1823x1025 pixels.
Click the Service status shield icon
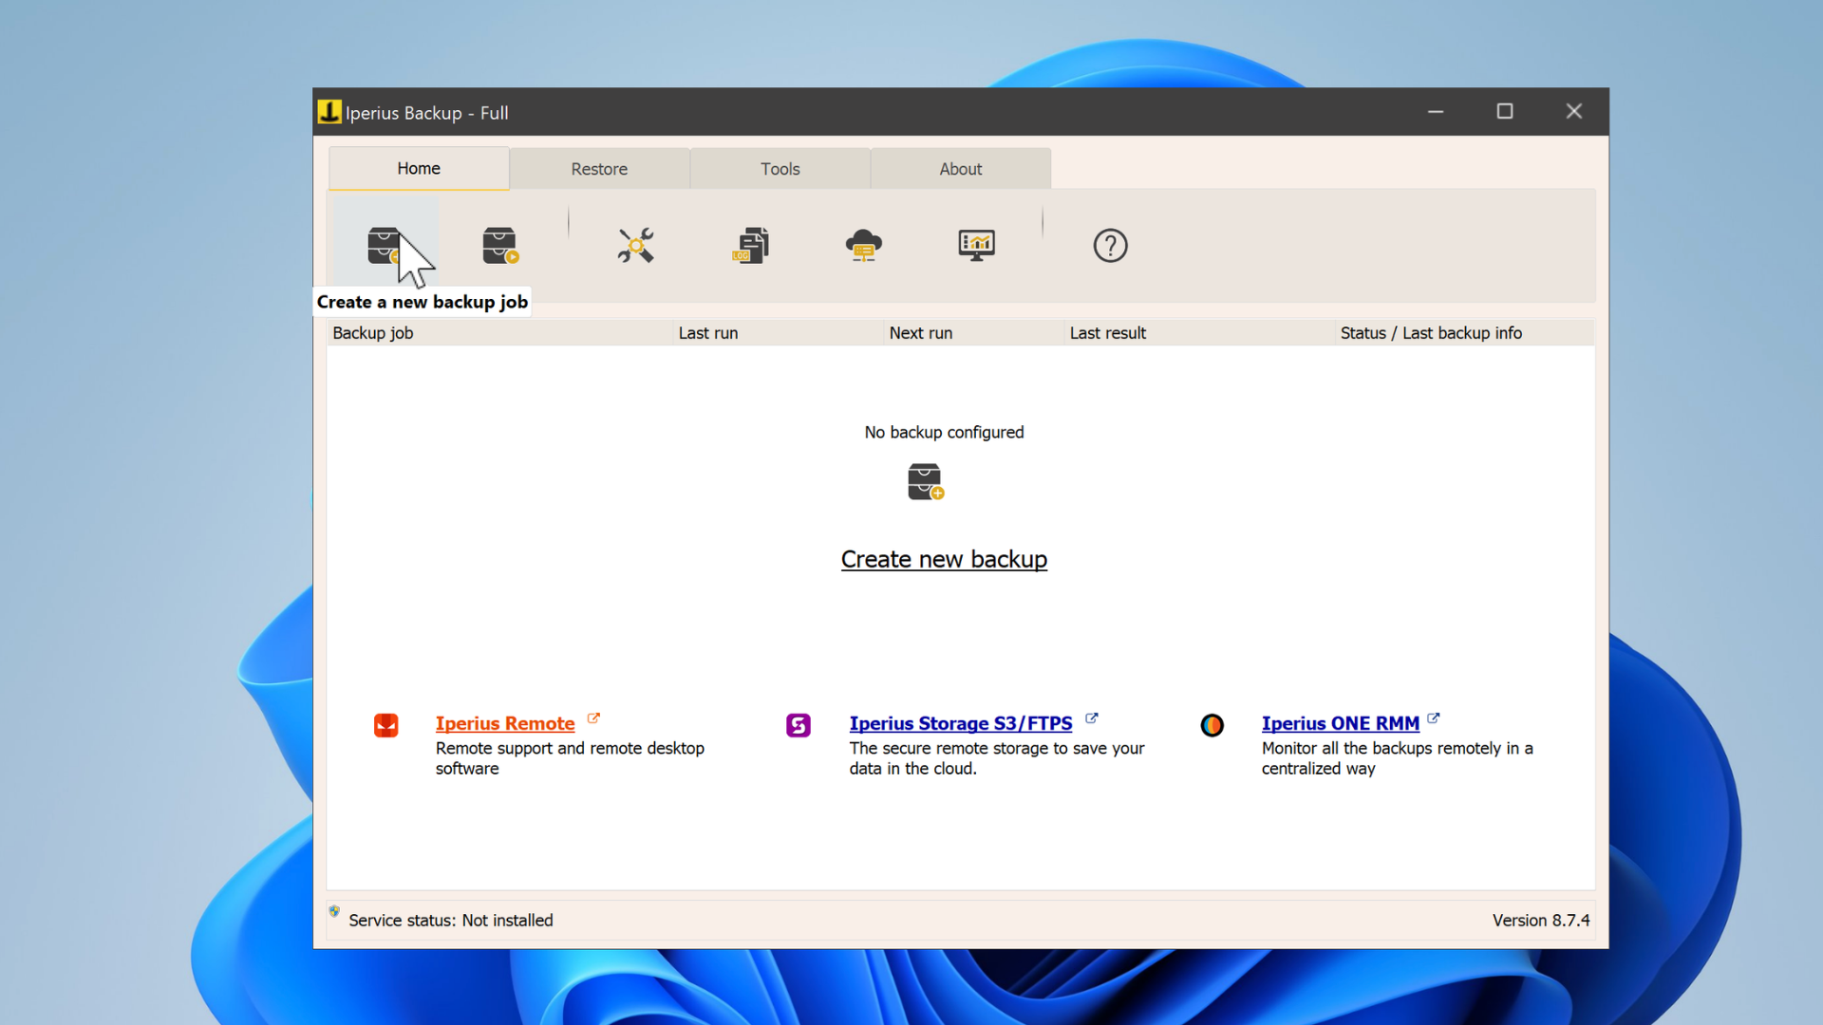pos(334,912)
